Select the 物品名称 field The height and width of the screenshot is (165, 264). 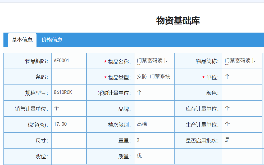click(154, 61)
